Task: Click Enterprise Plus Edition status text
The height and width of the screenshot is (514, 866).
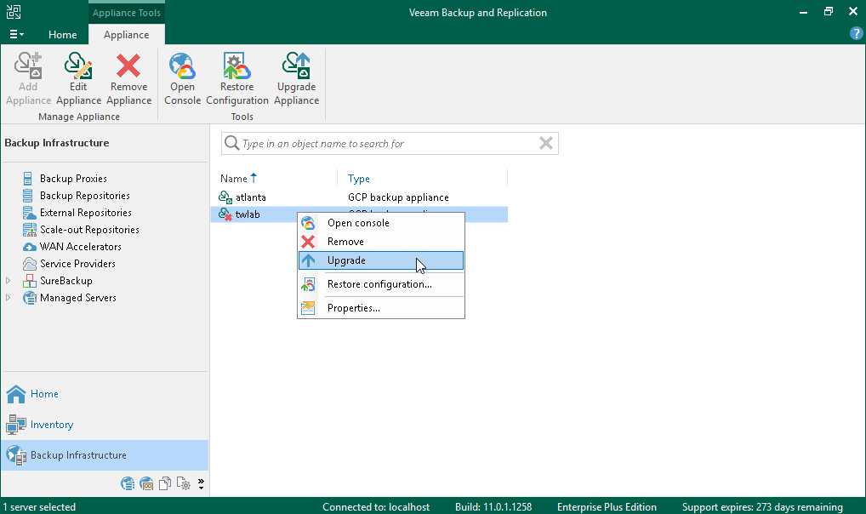Action: pyautogui.click(x=607, y=507)
